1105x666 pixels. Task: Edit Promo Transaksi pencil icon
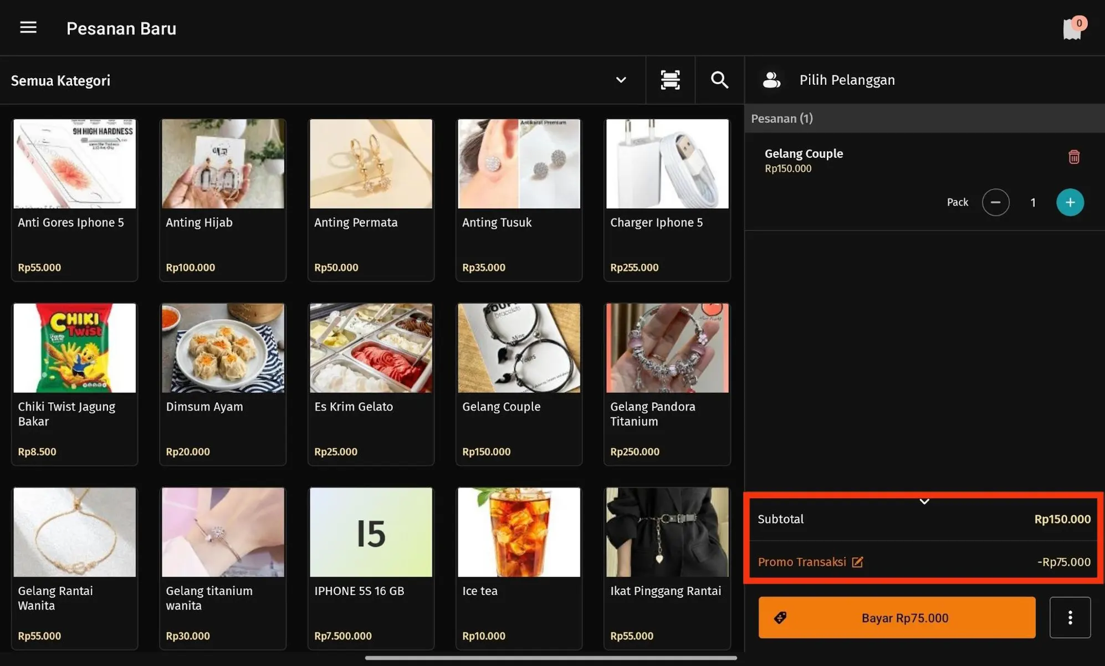pos(857,562)
